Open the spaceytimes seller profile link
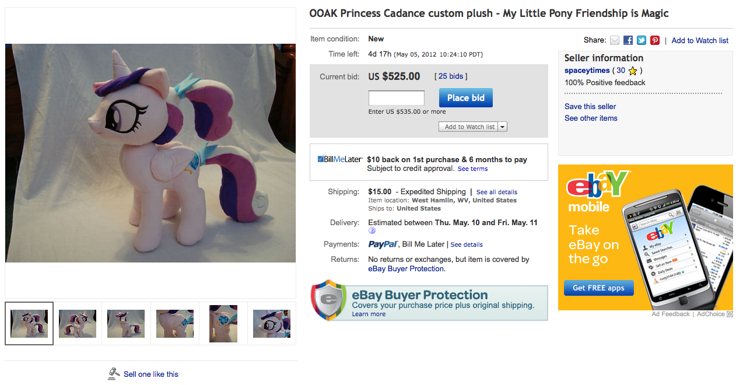736x385 pixels. [x=587, y=71]
